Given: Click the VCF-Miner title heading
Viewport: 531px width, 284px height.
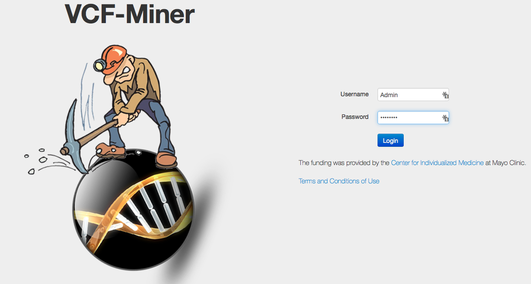Looking at the screenshot, I should coord(129,14).
